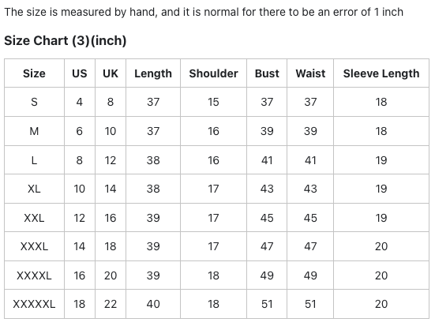
Task: Click the waist value 47
Action: click(310, 246)
